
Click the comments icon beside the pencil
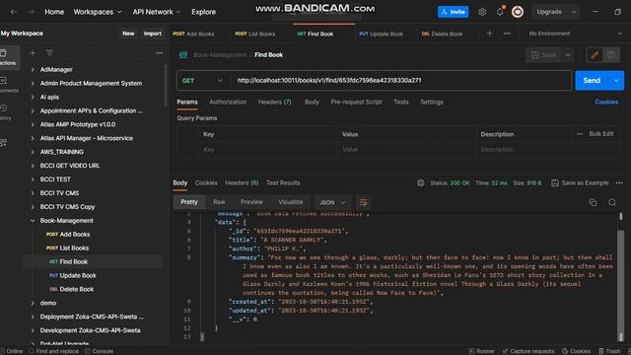point(611,55)
